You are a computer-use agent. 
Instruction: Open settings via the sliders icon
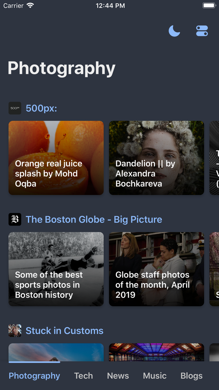(x=202, y=31)
